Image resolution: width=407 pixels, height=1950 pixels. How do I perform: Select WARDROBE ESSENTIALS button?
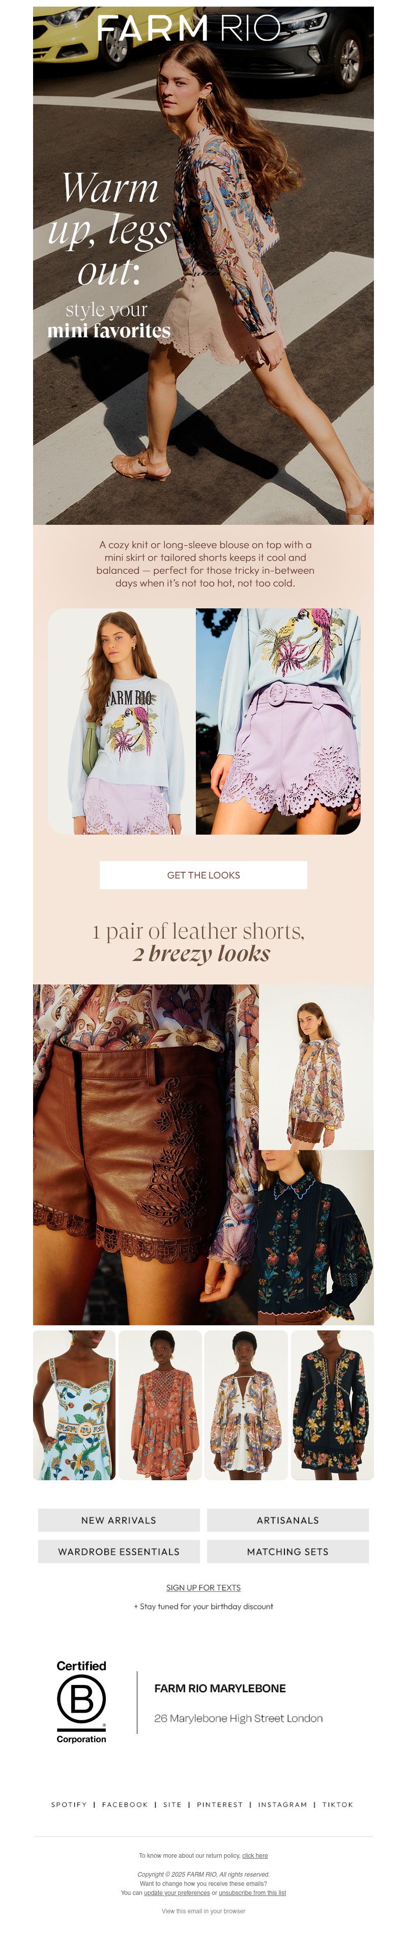(119, 1551)
